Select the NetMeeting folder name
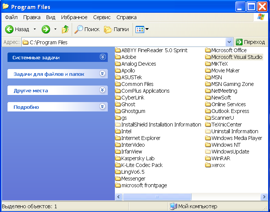 coord(224,91)
